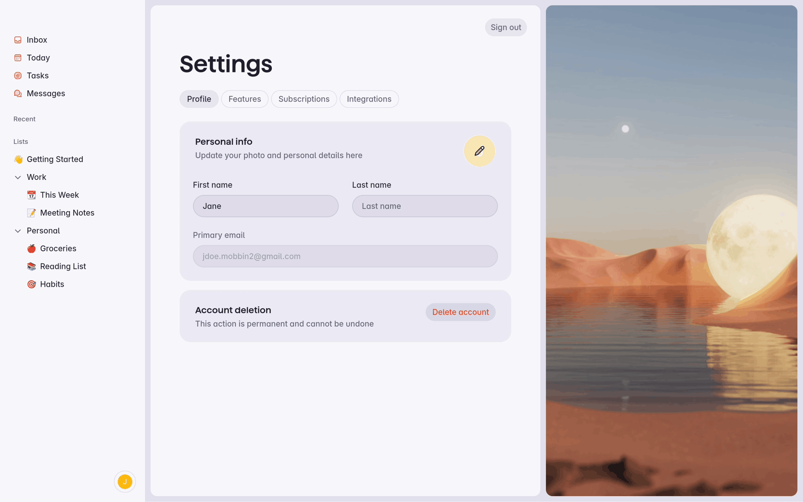This screenshot has width=803, height=502.
Task: Go to Tasks in the sidebar
Action: 38,76
